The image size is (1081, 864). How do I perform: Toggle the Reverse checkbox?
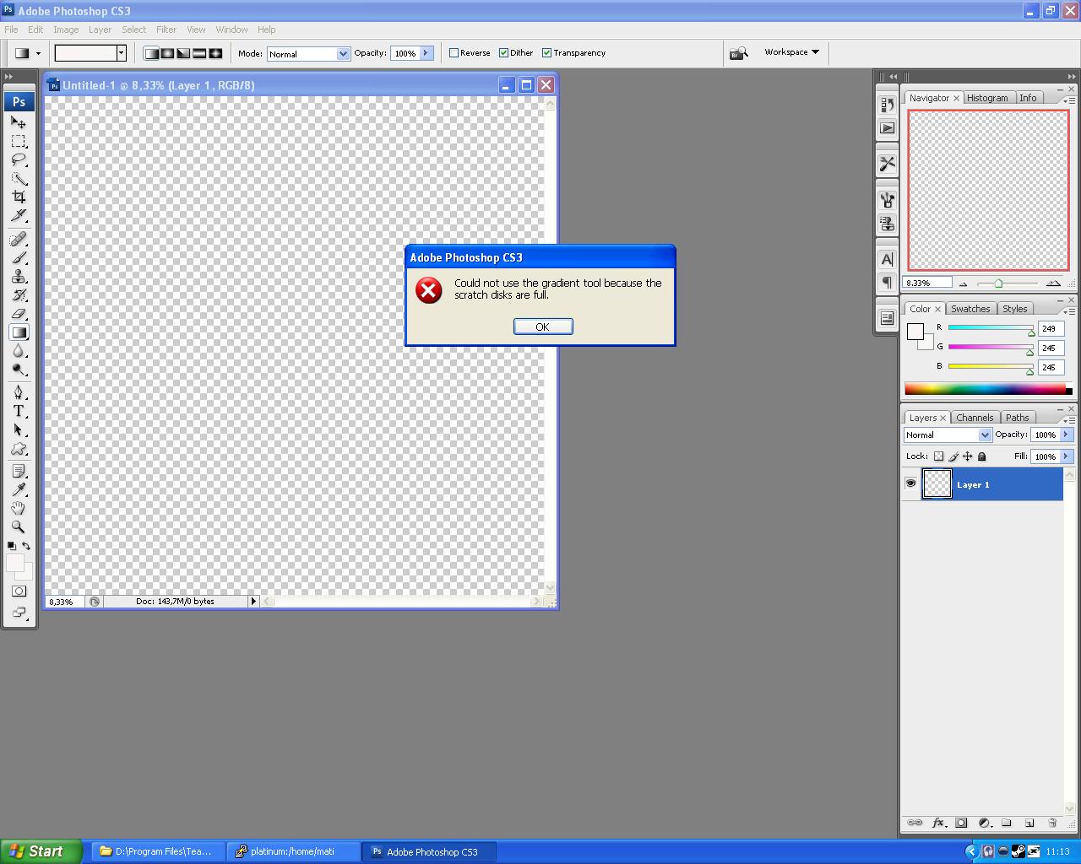[454, 52]
